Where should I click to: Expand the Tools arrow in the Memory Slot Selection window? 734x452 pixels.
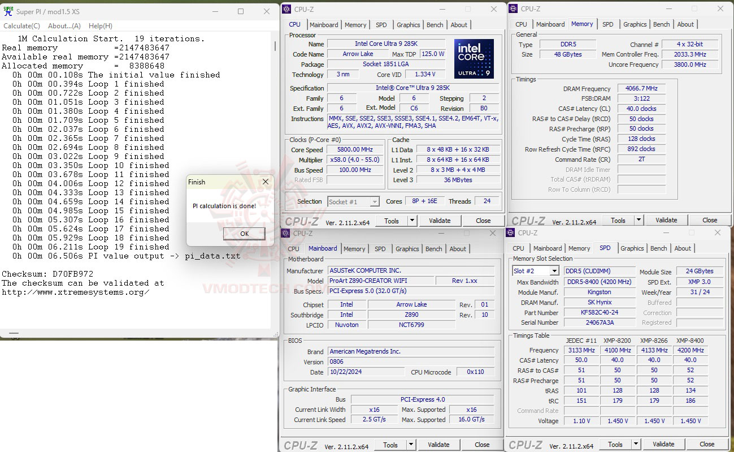(636, 444)
